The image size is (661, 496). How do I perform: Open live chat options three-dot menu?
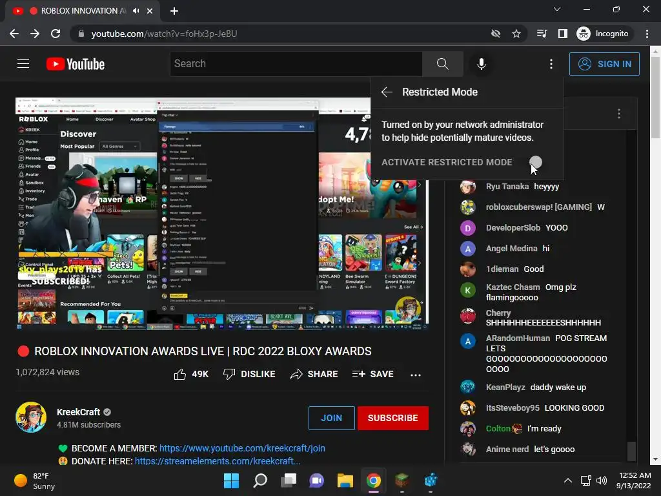(619, 114)
